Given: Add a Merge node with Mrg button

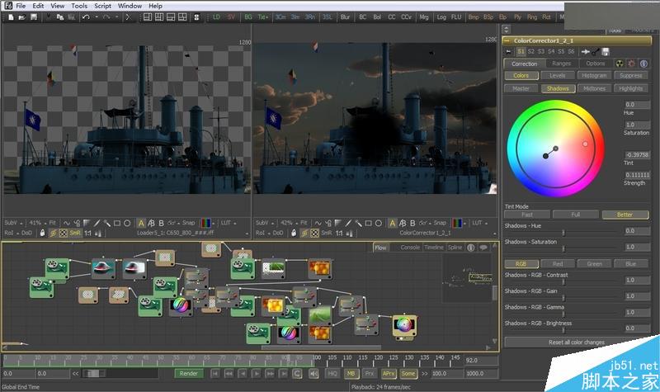Looking at the screenshot, I should [x=424, y=17].
